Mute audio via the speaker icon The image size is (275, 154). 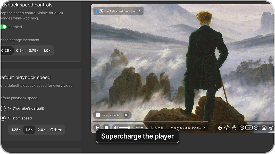(x=116, y=128)
